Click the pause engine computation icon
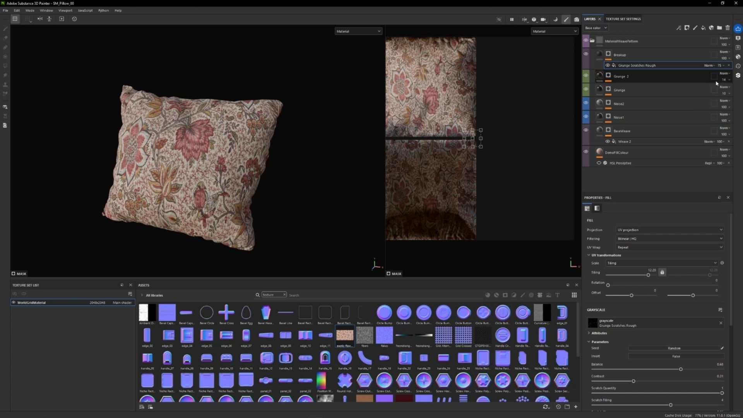The height and width of the screenshot is (418, 743). point(512,19)
